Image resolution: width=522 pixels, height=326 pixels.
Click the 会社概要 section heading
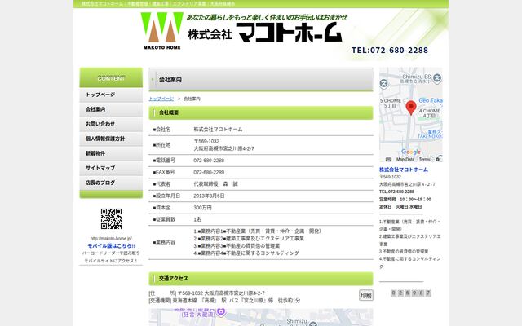point(261,112)
